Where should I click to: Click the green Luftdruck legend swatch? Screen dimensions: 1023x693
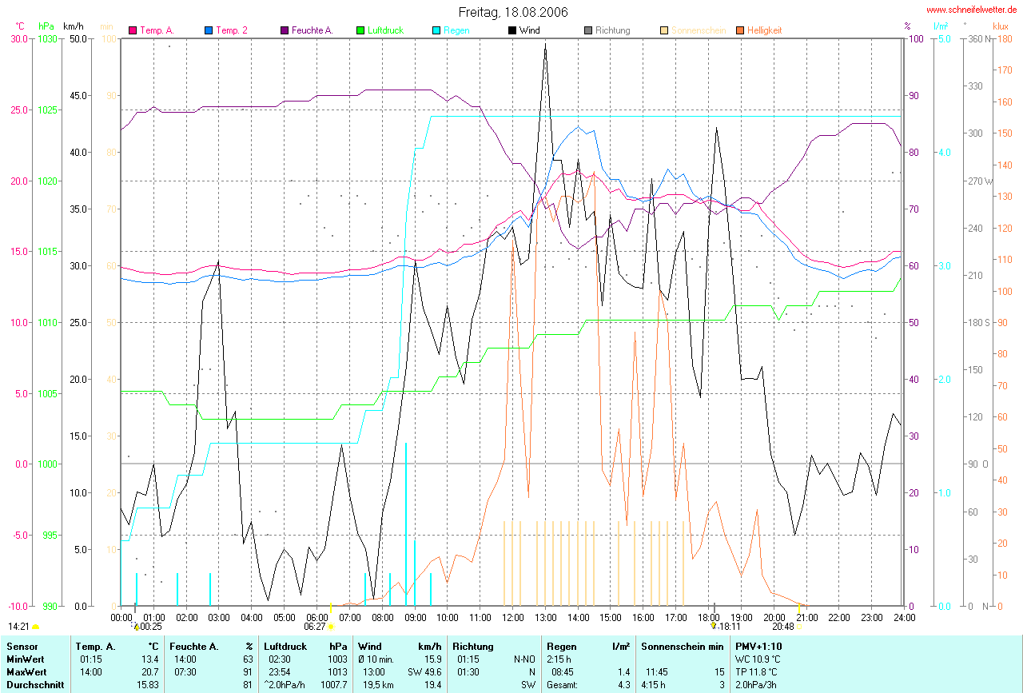pyautogui.click(x=361, y=30)
